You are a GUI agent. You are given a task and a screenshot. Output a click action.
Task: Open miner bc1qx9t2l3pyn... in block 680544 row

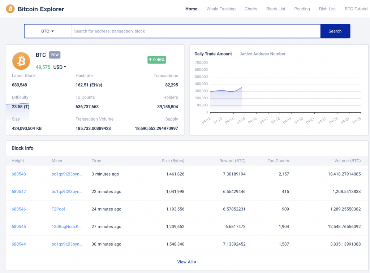[x=67, y=244]
